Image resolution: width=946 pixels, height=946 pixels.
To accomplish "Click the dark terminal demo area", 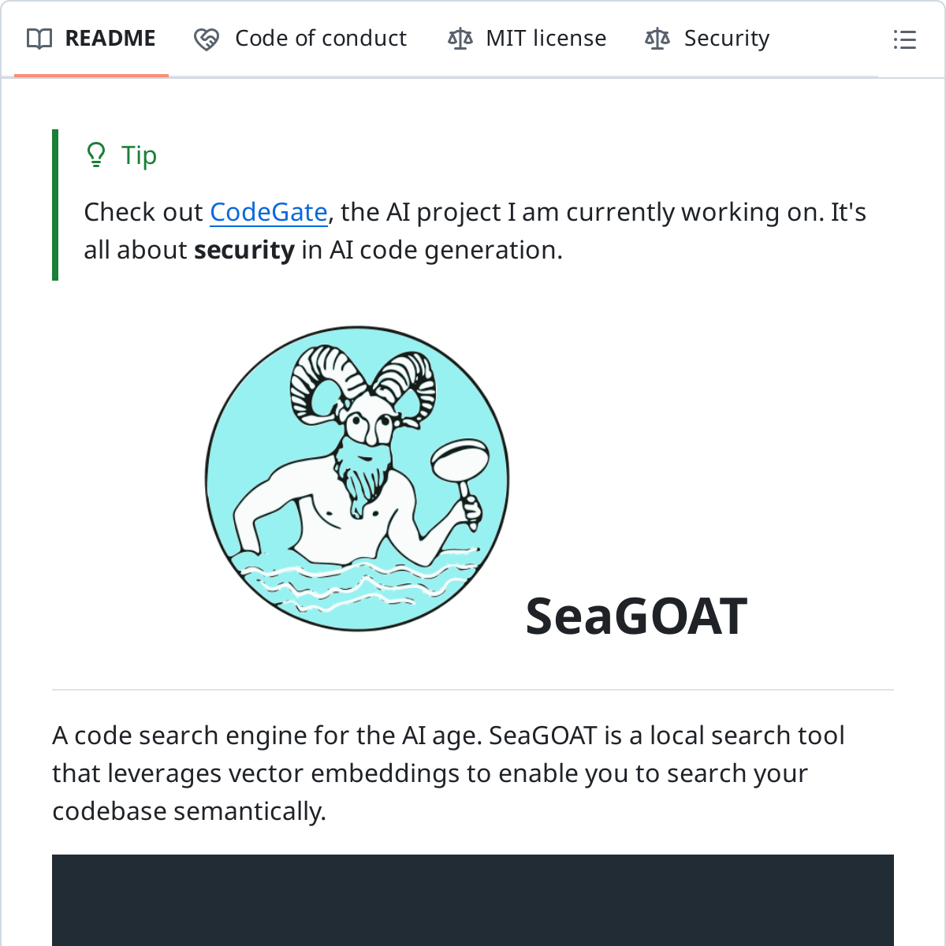I will click(x=473, y=900).
